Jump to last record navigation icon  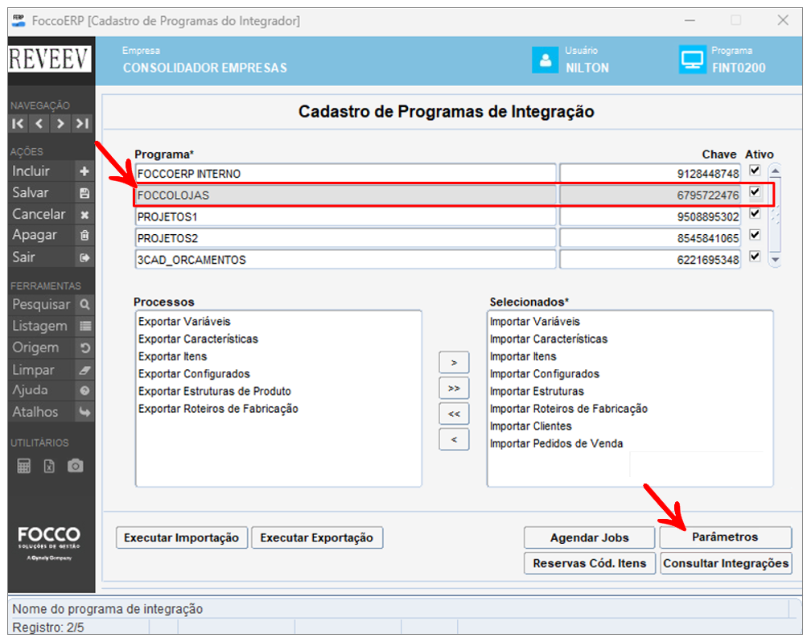coord(82,123)
